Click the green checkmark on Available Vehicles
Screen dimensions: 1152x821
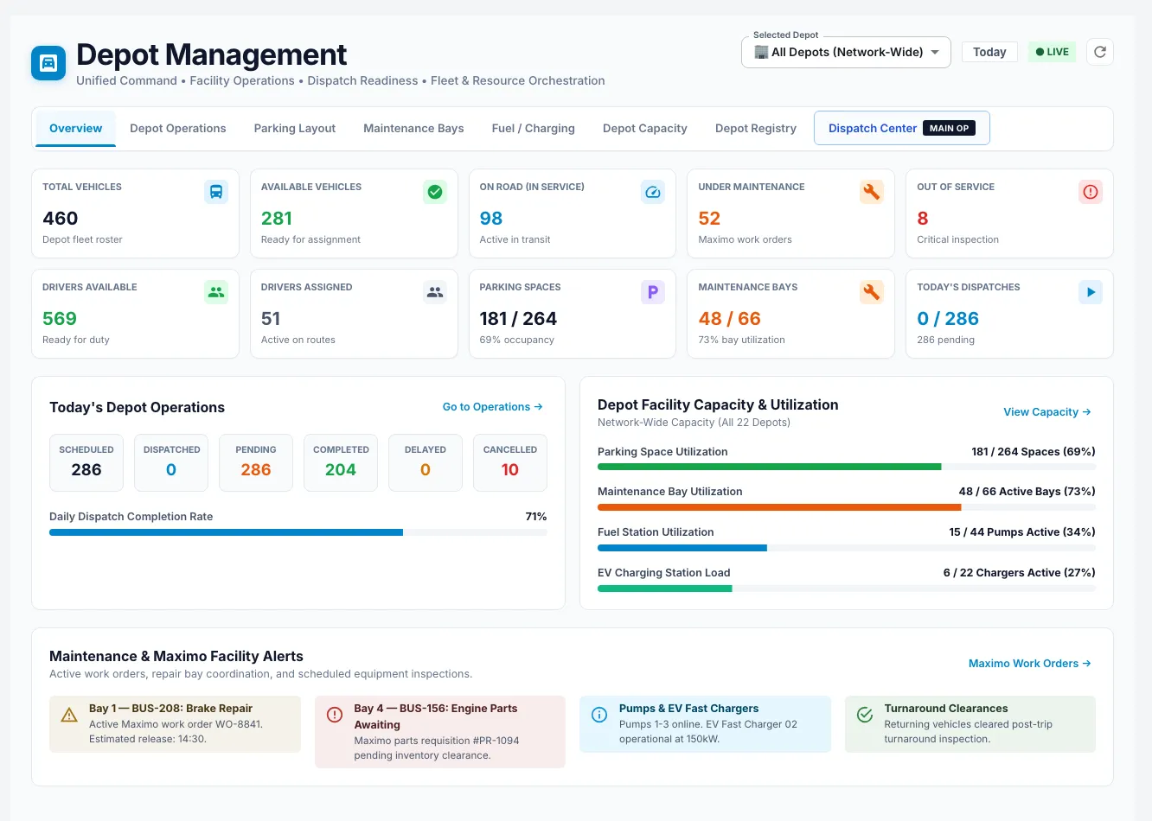point(435,192)
